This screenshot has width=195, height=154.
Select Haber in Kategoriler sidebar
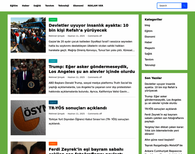click(x=148, y=42)
